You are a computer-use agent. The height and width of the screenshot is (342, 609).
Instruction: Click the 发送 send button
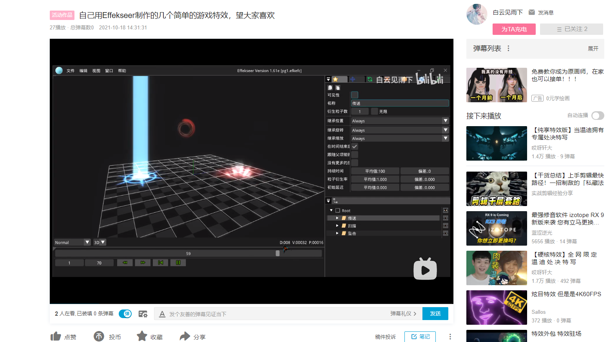(435, 313)
